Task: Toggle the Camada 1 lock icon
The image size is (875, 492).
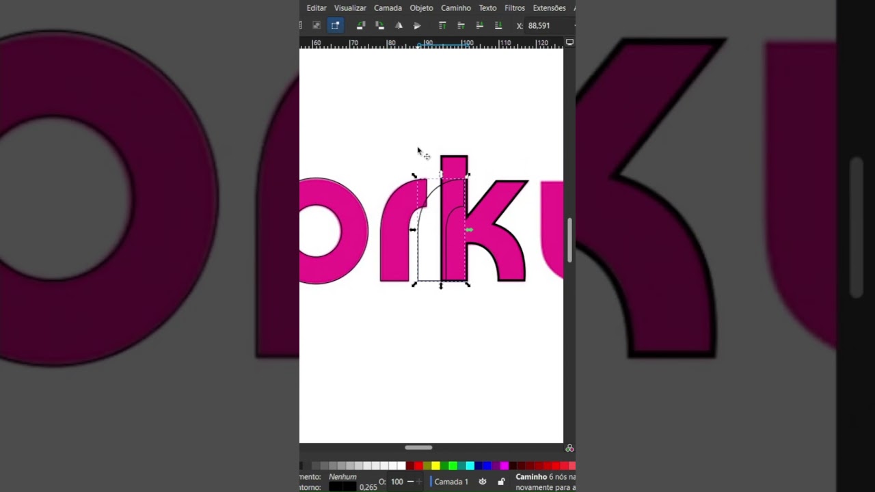Action: 501,482
